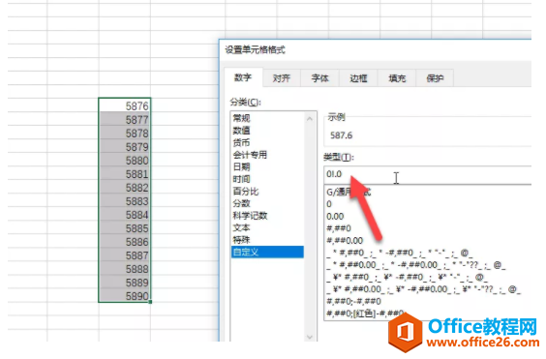Pick the G/通用格式 format entry
The image size is (546, 359).
(349, 192)
